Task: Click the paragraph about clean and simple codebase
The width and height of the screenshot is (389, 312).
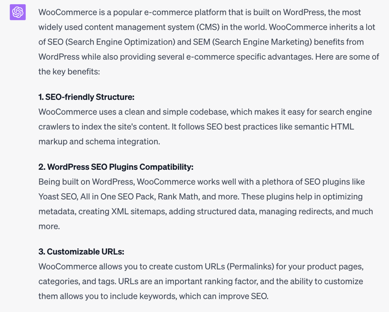Action: (205, 127)
